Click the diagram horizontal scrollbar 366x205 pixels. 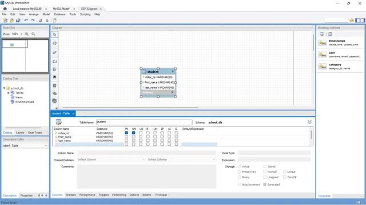[131, 108]
